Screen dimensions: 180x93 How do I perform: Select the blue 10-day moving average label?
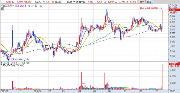click(x=28, y=6)
